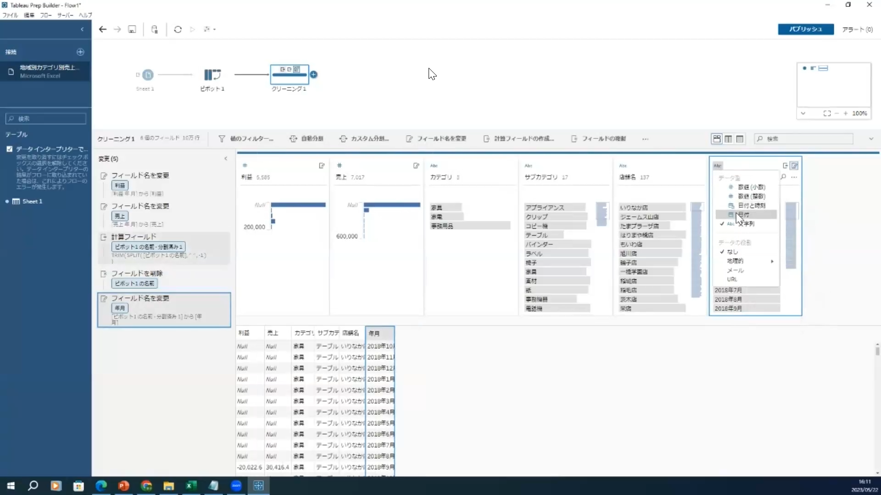Open the flow options dropdown in toolbar
Screen dimensions: 881x495
(x=210, y=29)
